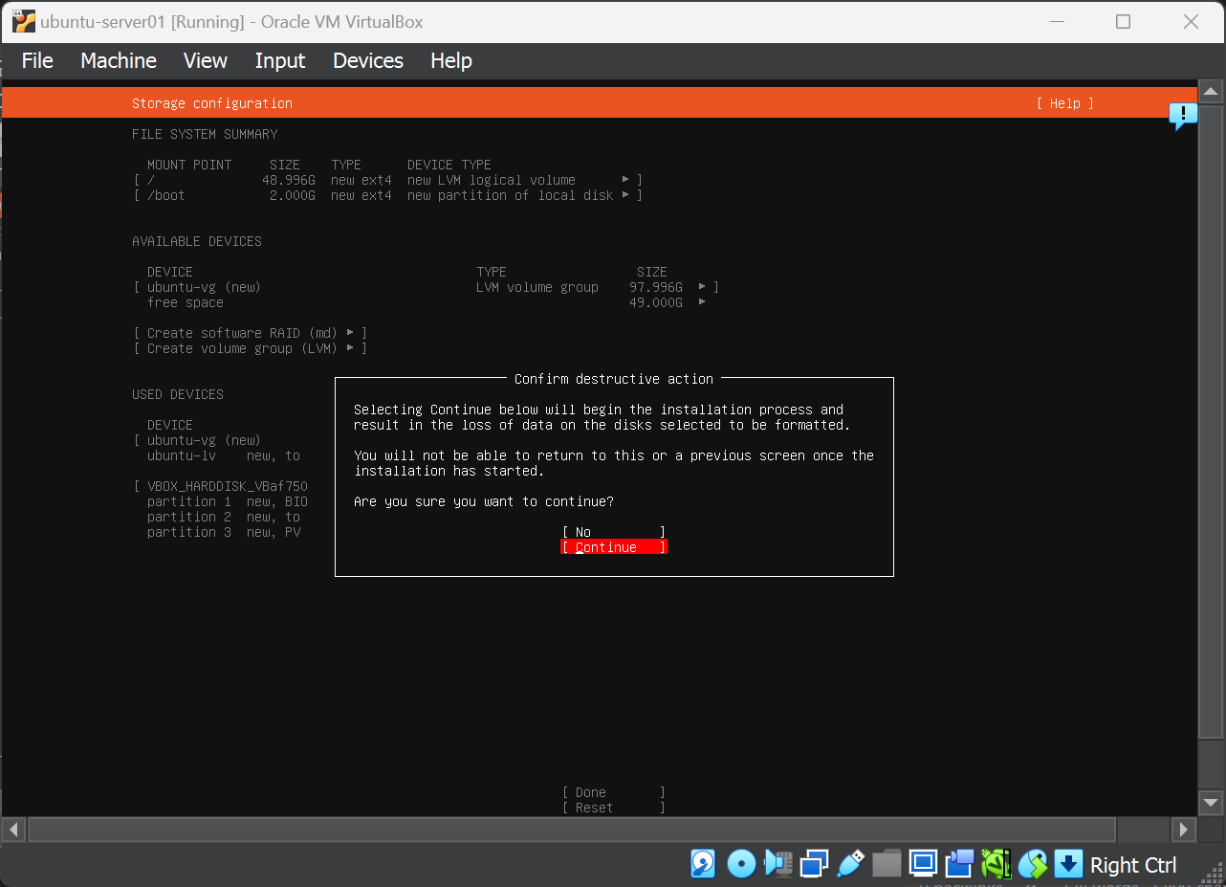The height and width of the screenshot is (887, 1226).
Task: Expand Create software RAID (md) option
Action: 251,333
